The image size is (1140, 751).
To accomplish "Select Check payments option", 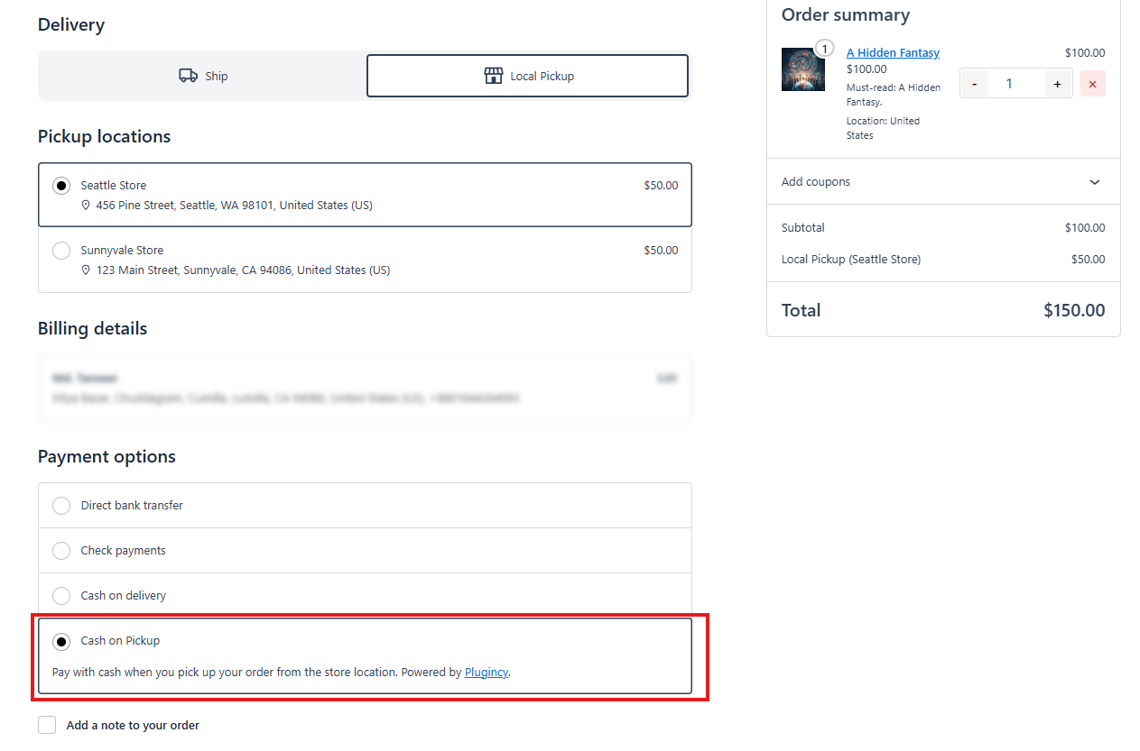I will 61,551.
